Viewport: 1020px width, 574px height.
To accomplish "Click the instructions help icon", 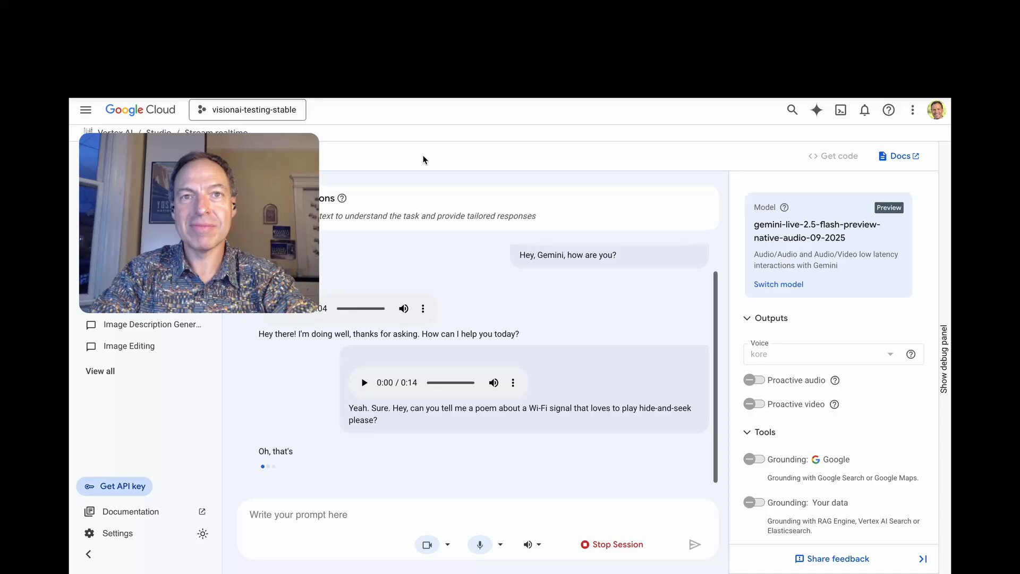I will click(342, 198).
